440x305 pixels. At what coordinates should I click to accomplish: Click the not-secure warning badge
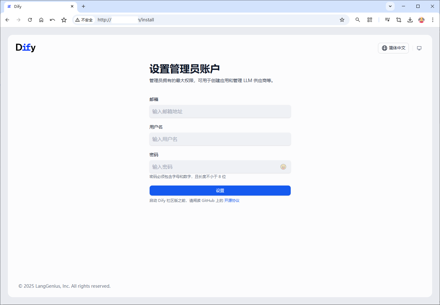tap(84, 20)
